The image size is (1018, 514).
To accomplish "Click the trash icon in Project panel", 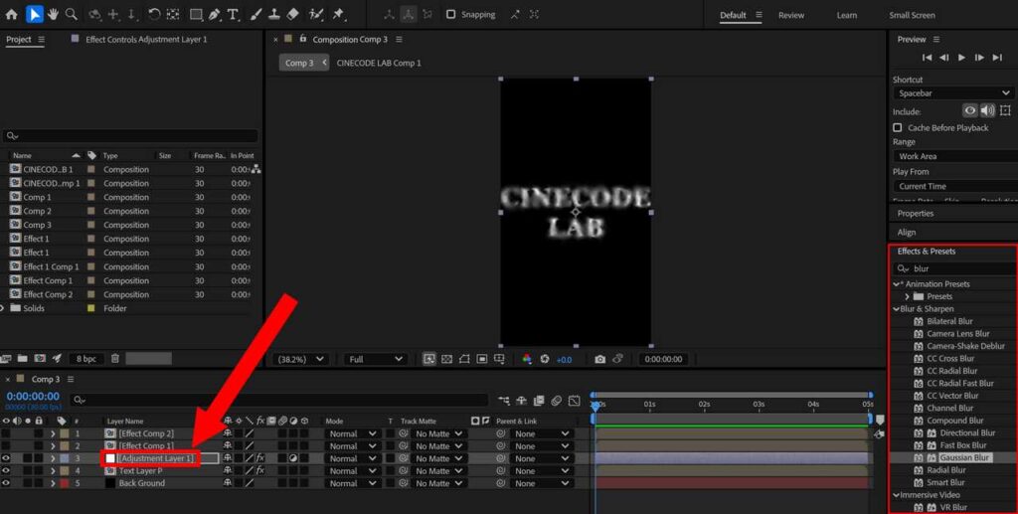I will click(115, 358).
